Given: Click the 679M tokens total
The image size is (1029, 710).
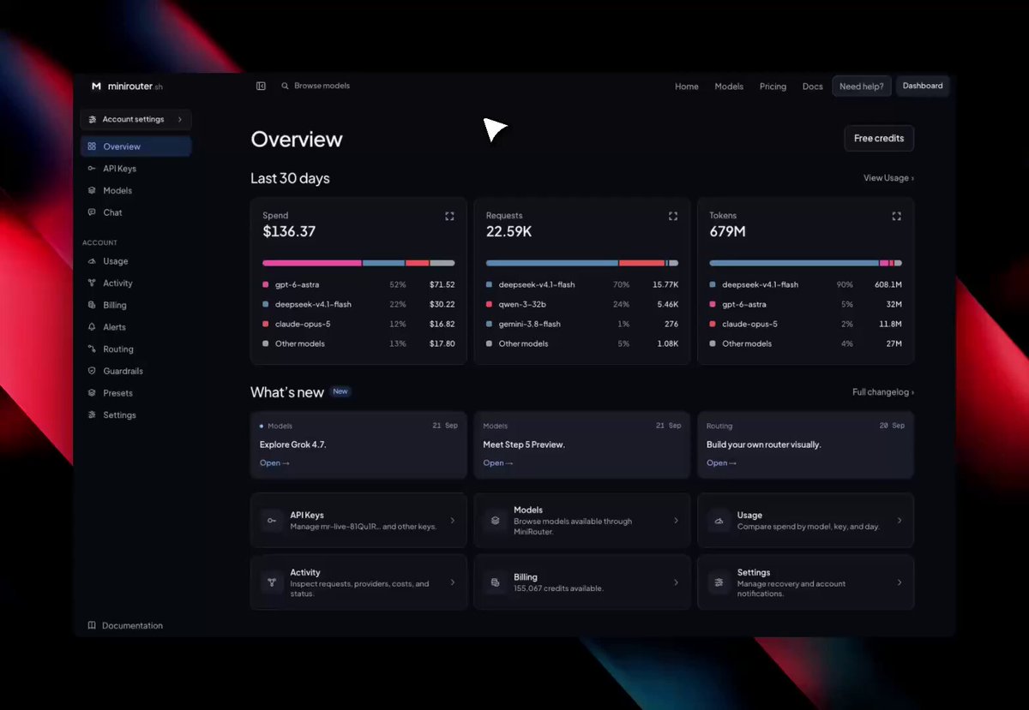Looking at the screenshot, I should click(x=727, y=231).
